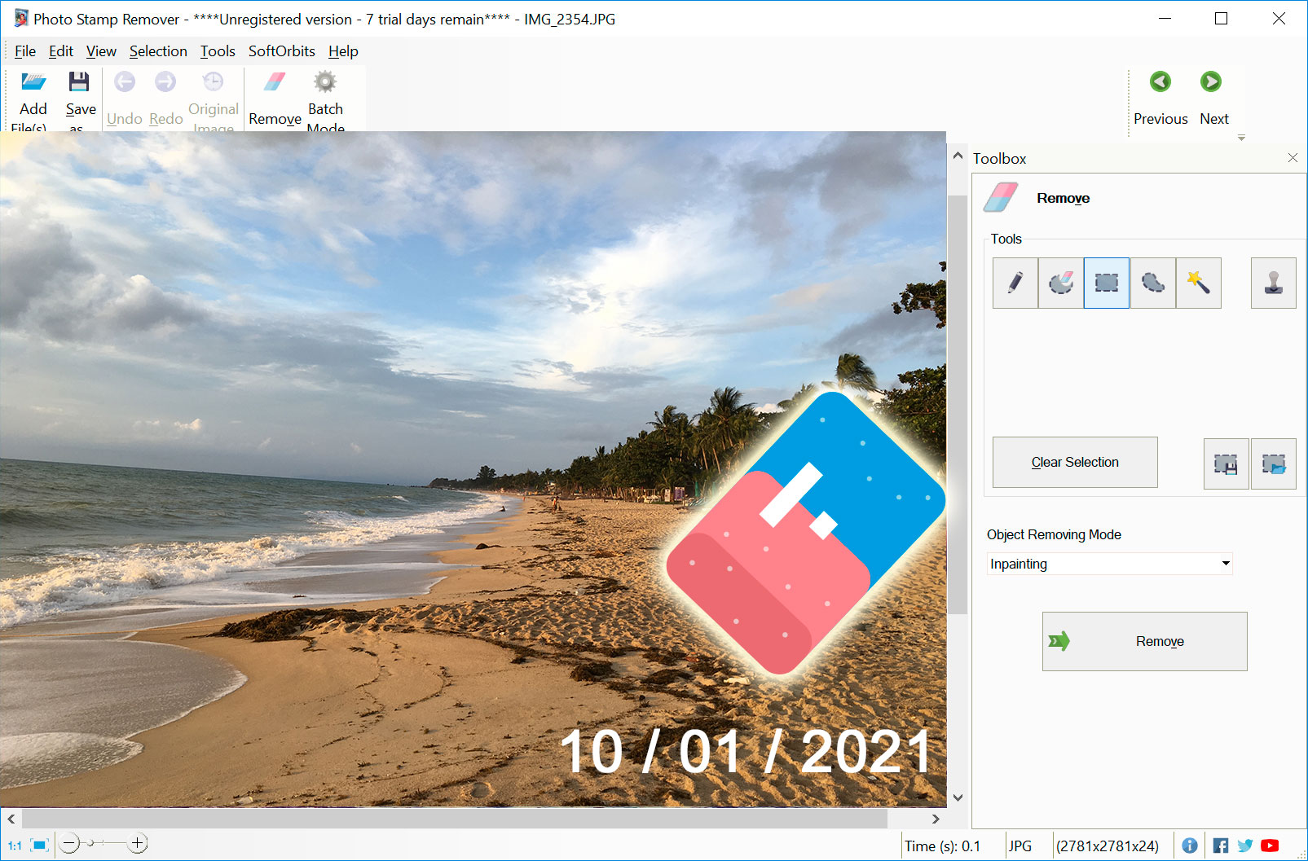This screenshot has height=861, width=1308.
Task: Click the Remove button with green arrow
Action: pos(1144,641)
